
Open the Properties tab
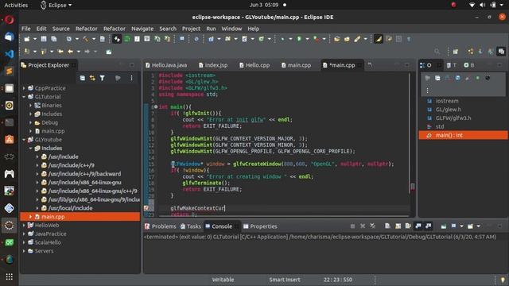click(x=260, y=226)
